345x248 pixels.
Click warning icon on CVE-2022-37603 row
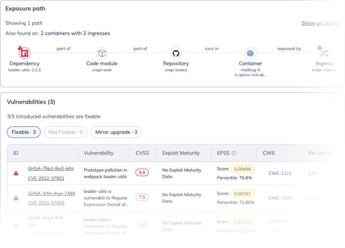point(16,198)
